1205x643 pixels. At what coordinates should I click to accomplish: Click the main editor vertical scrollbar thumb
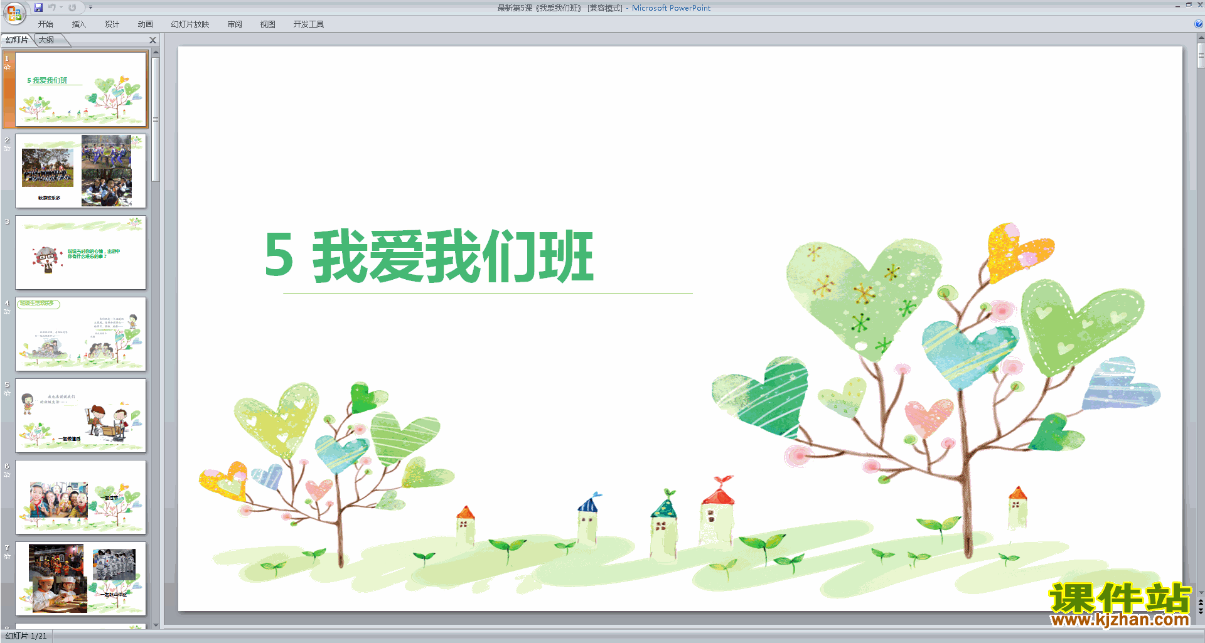click(x=1201, y=56)
